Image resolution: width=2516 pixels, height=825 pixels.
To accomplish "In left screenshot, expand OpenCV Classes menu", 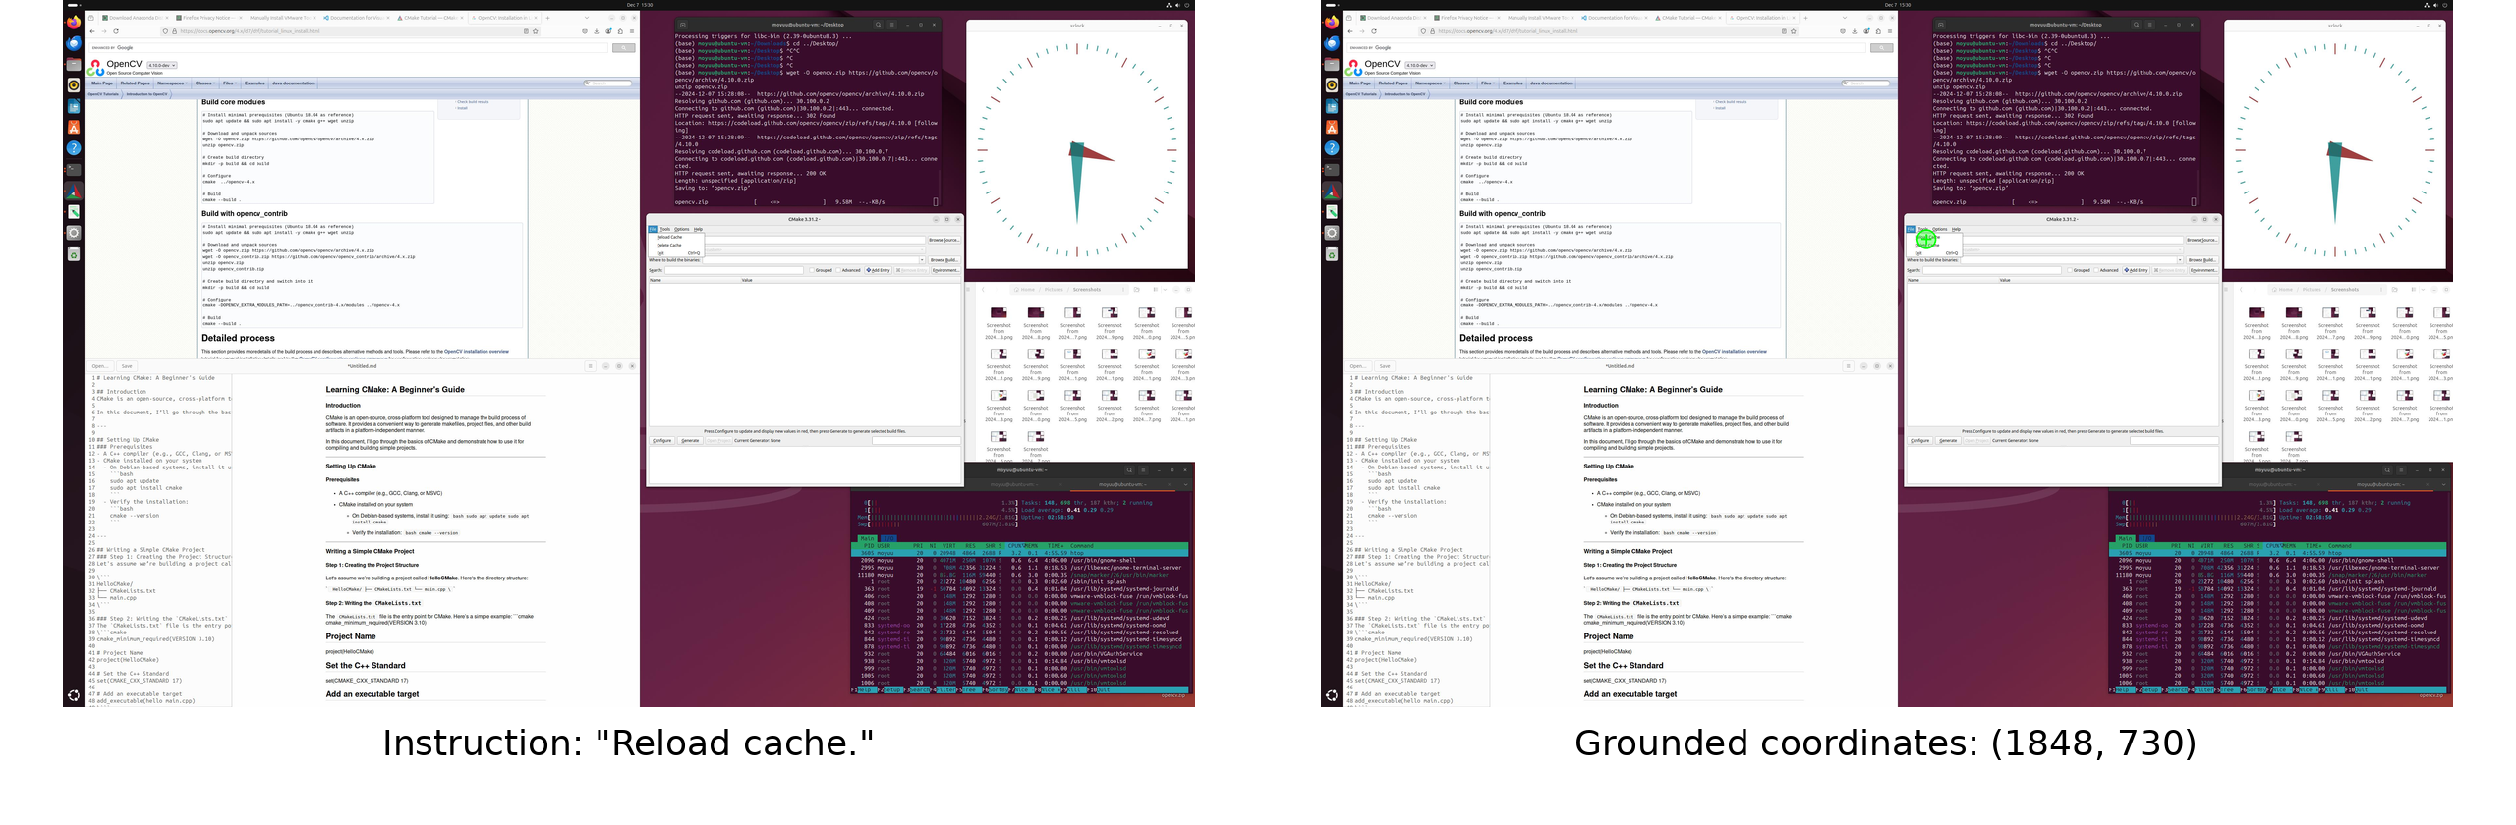I will pyautogui.click(x=205, y=83).
